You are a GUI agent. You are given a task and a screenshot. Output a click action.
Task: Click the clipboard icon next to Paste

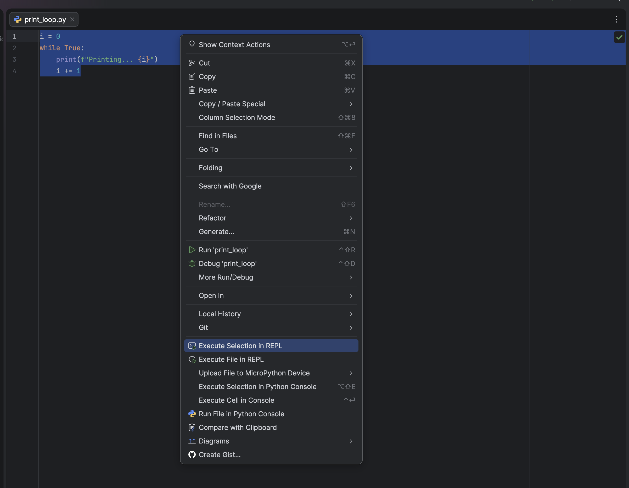pyautogui.click(x=192, y=90)
